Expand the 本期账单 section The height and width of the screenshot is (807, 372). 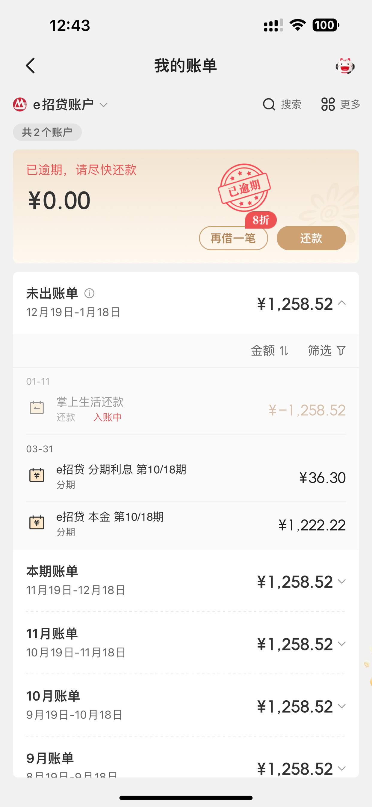(x=186, y=580)
